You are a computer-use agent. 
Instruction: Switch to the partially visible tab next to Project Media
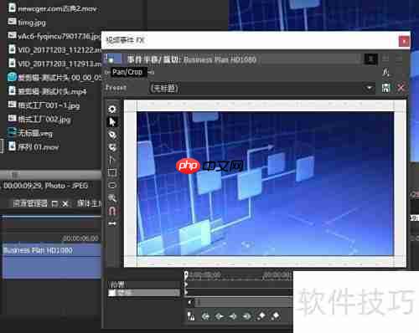click(x=89, y=203)
